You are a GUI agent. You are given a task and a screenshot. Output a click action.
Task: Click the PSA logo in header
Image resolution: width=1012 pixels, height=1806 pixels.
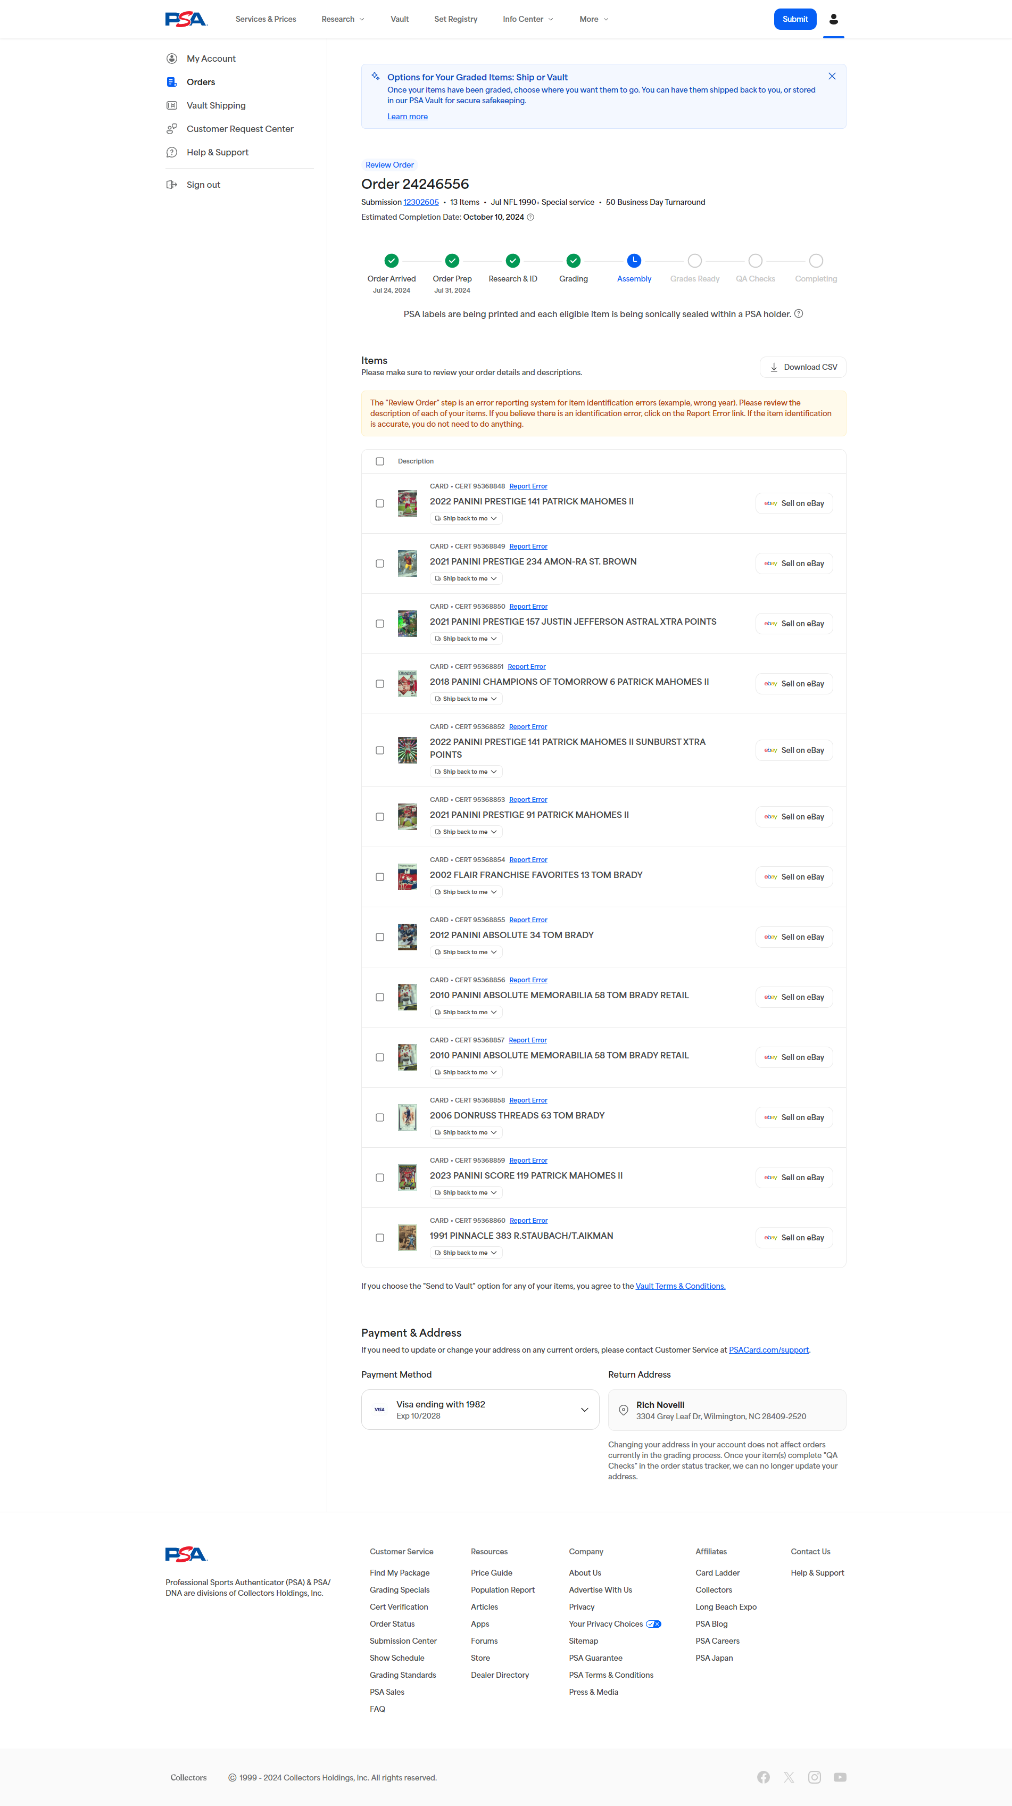(186, 19)
